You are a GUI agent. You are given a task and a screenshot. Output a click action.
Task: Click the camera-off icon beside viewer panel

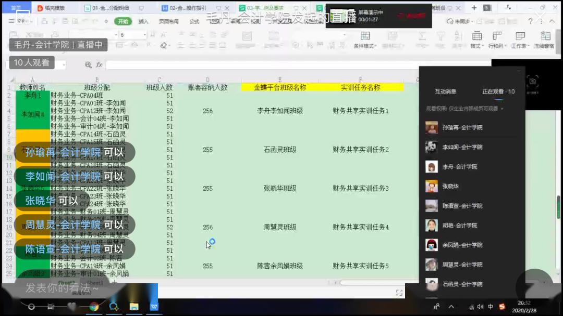pos(532,82)
